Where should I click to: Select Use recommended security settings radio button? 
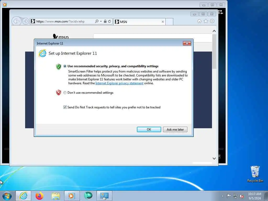click(65, 66)
